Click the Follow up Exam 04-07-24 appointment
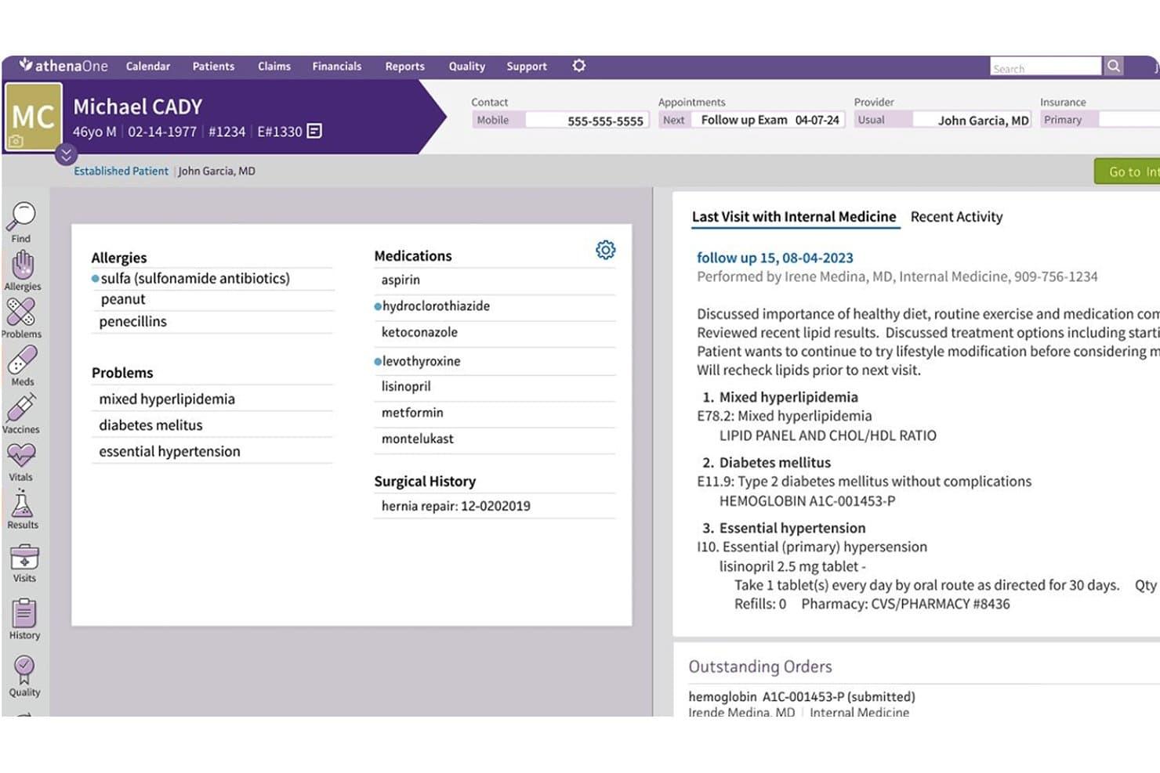 [770, 120]
